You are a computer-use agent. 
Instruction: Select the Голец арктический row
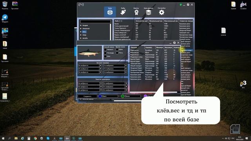tap(153, 26)
